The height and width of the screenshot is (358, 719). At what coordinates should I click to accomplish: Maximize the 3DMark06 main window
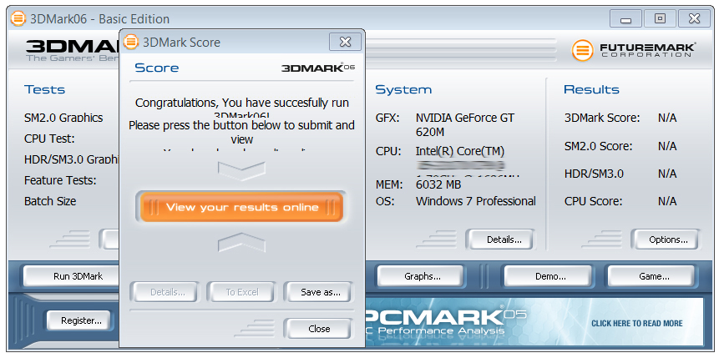click(660, 18)
